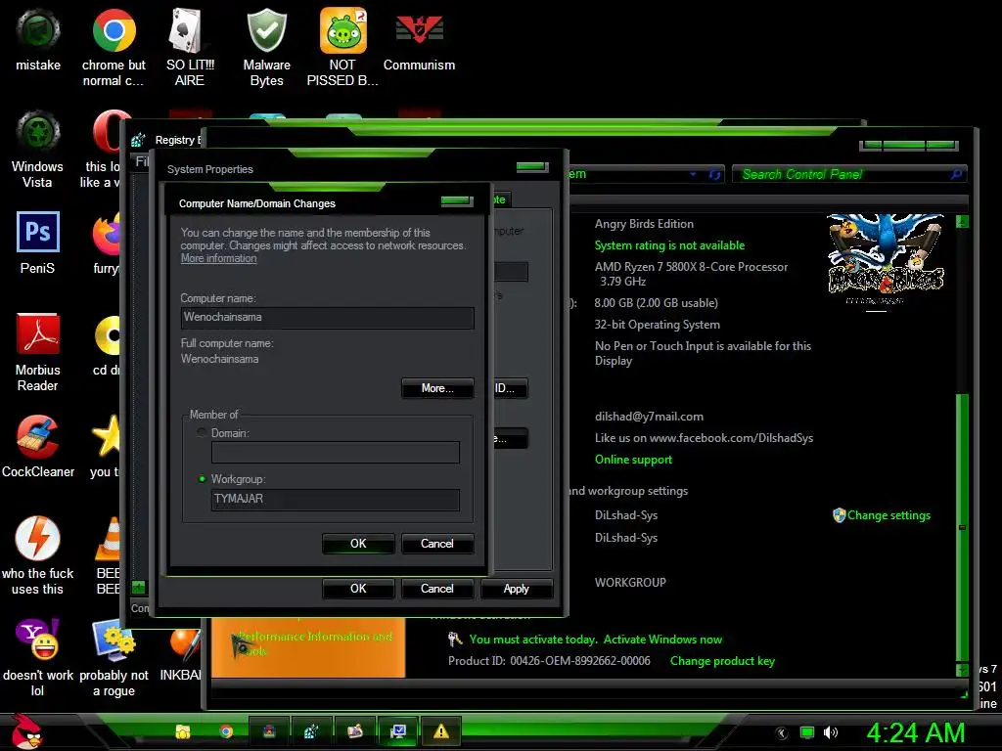
Task: Switch to Registry Editor taskbar button
Action: [311, 731]
